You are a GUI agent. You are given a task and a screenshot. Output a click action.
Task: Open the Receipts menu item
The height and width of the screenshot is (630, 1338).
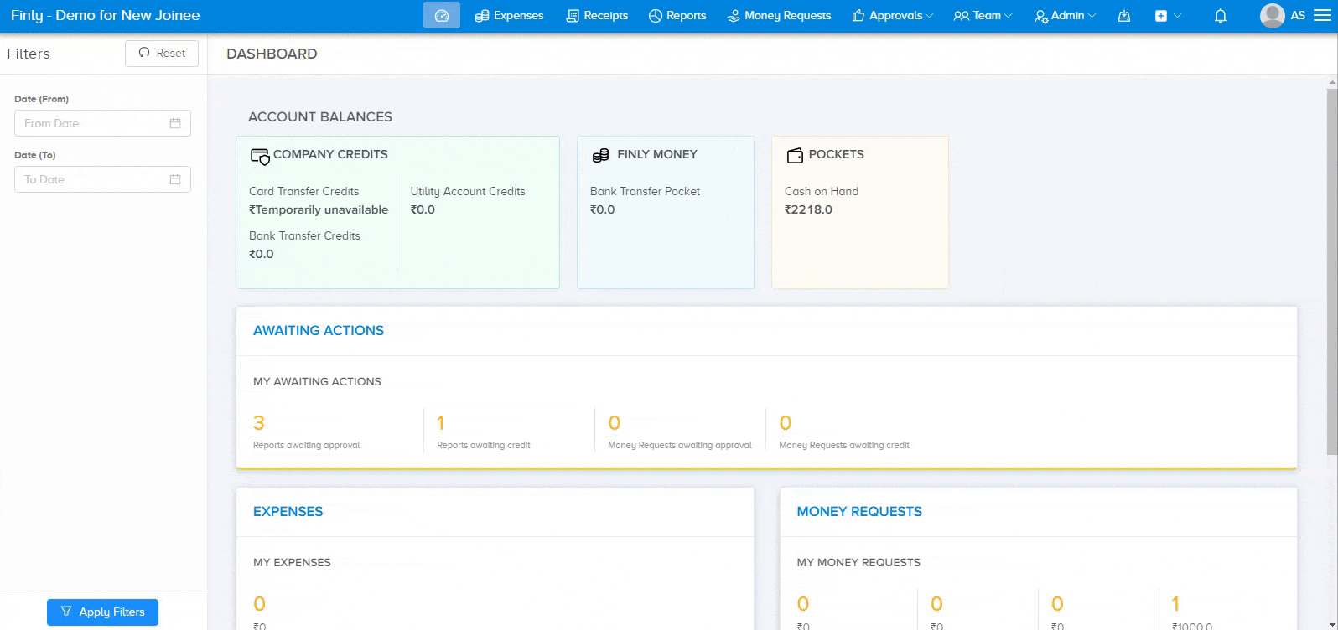point(597,16)
